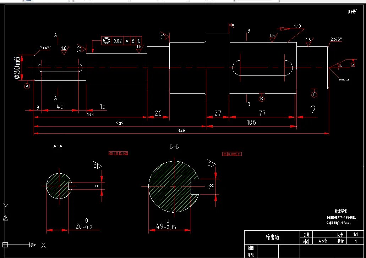Select the Φ30m6 diameter dimension text
Screen dimensions: 366x258
[x=17, y=68]
